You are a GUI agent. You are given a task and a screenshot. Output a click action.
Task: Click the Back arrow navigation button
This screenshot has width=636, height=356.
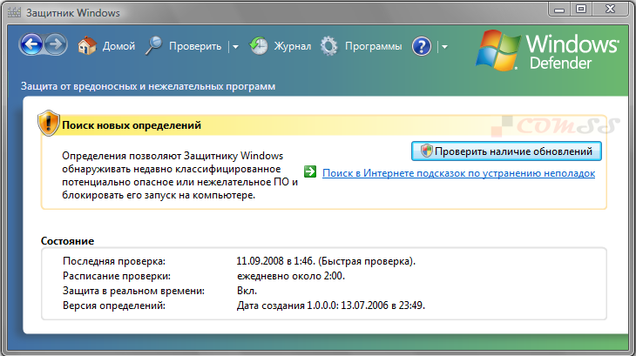[x=31, y=44]
